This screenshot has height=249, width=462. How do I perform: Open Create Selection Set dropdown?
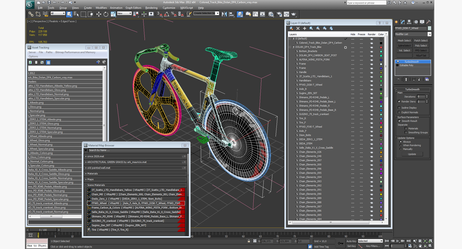(206, 13)
